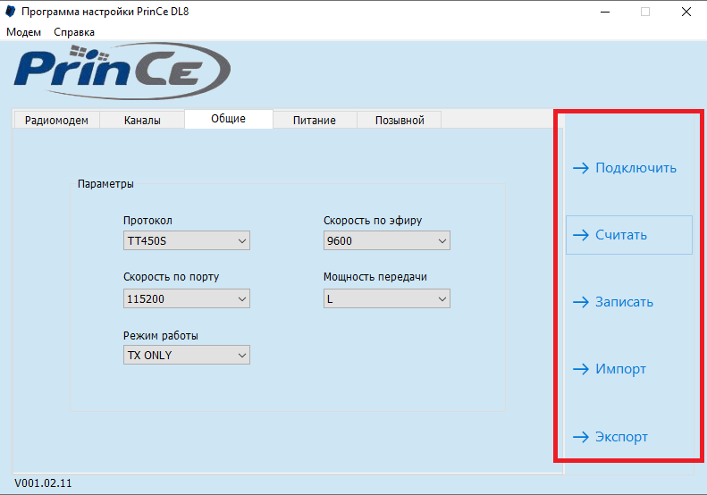Click the Записать button
The image size is (707, 495).
629,302
